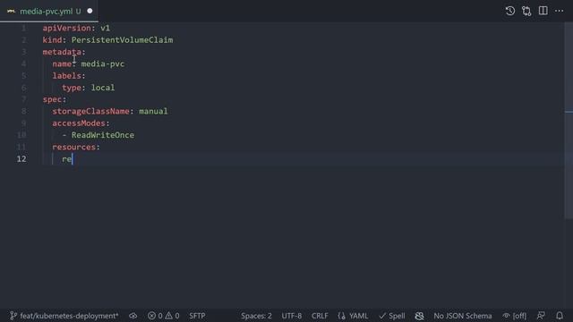Select the media-pvc.yml editor tab
The image size is (573, 322).
tap(48, 11)
